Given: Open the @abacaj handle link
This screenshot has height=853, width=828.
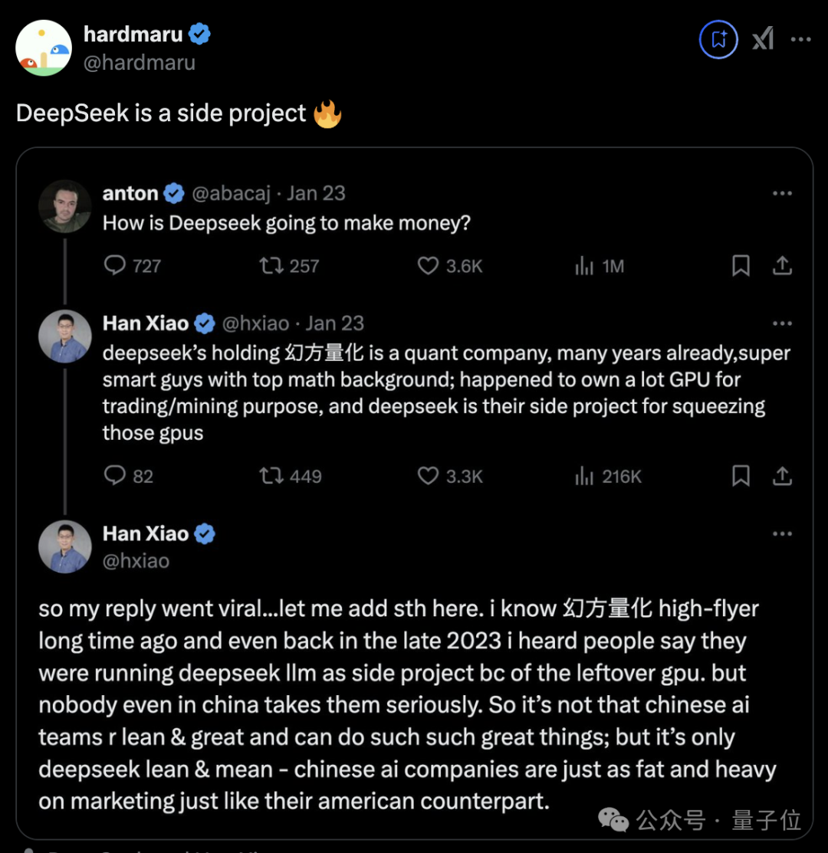Looking at the screenshot, I should [231, 194].
